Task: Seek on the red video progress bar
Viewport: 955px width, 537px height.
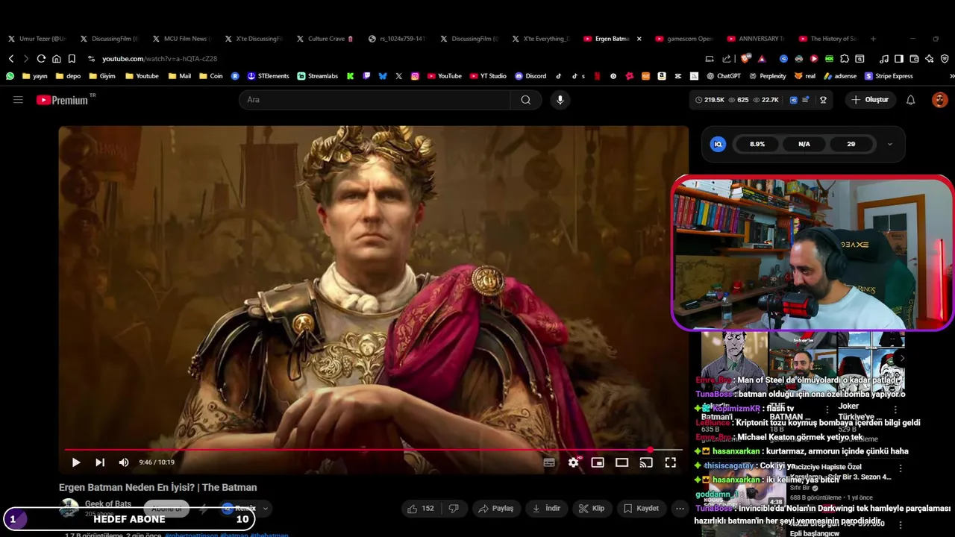Action: pos(373,450)
